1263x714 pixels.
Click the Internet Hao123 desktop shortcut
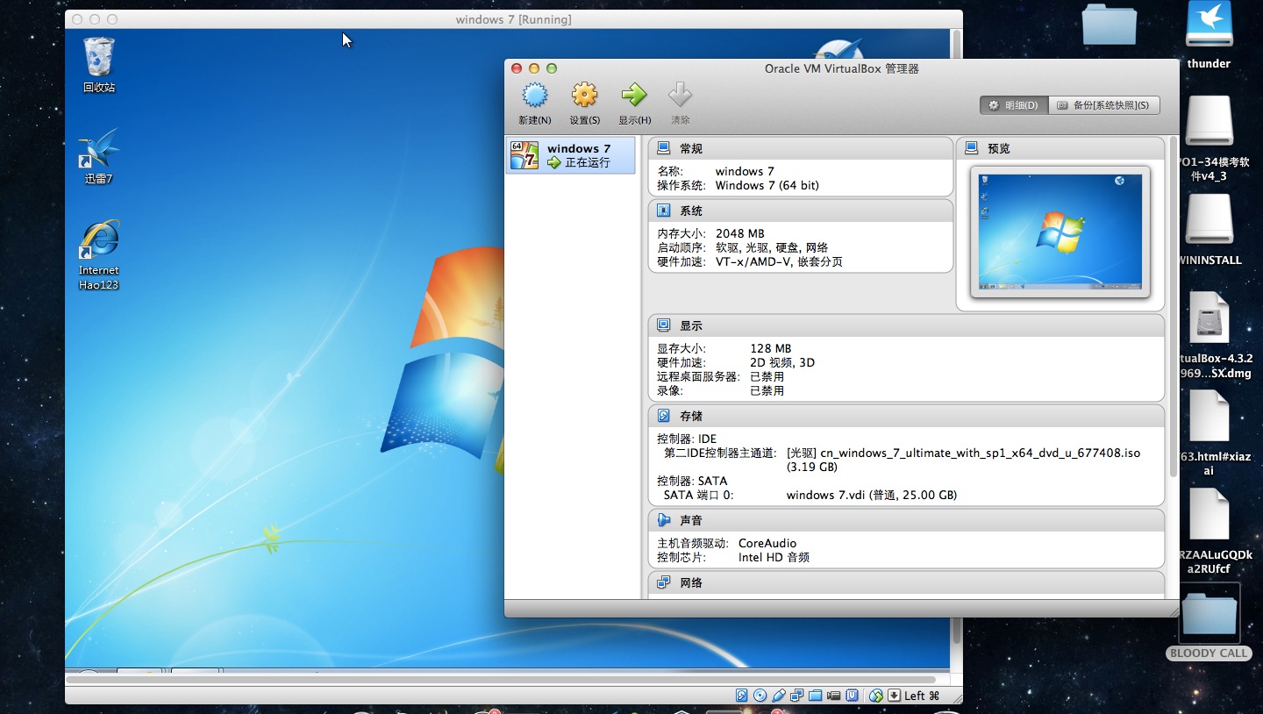(98, 255)
